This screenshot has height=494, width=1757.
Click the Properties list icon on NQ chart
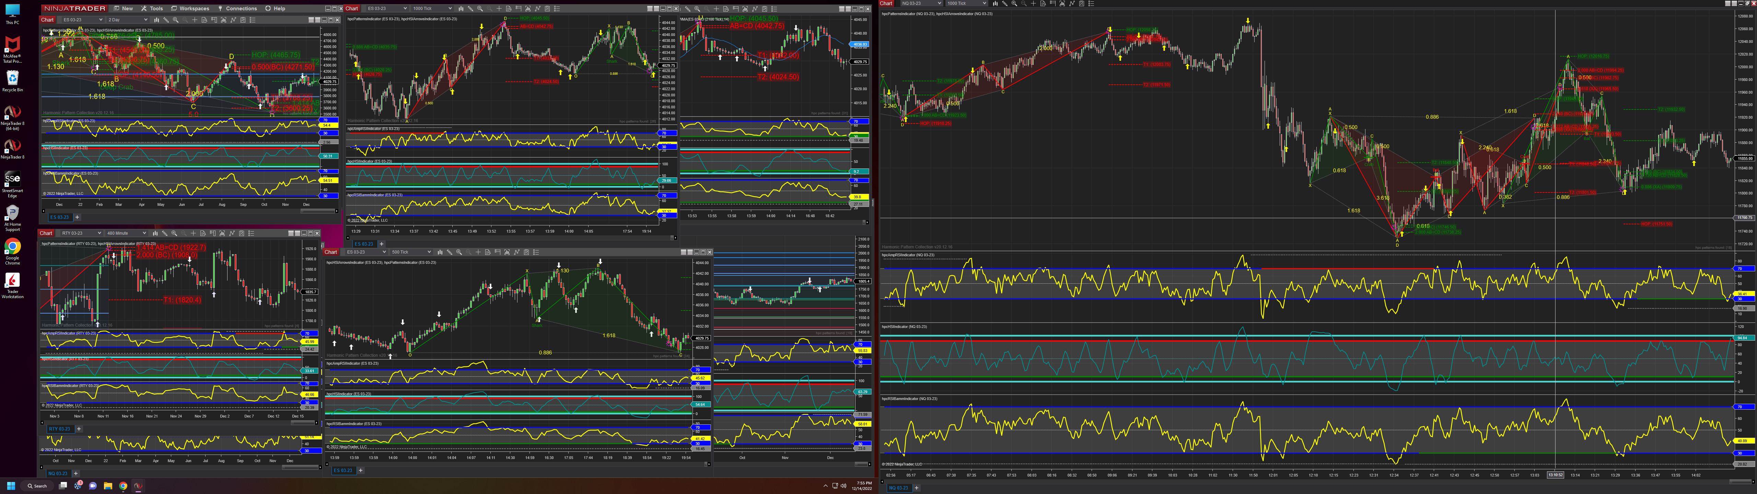point(1091,3)
